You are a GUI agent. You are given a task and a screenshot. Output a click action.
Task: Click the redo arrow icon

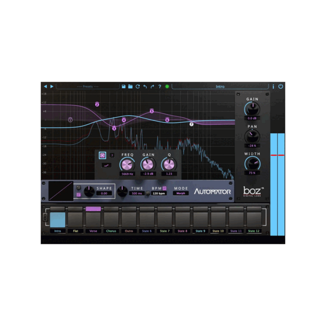point(152,86)
